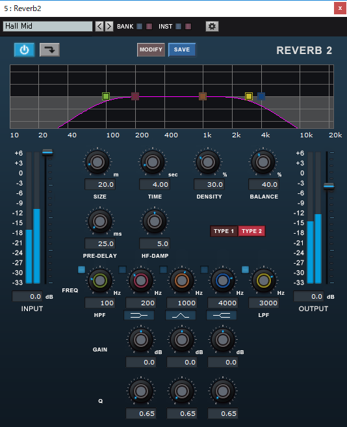The width and height of the screenshot is (347, 427).
Task: Click the green HPF frequency knob
Action: 100,281
